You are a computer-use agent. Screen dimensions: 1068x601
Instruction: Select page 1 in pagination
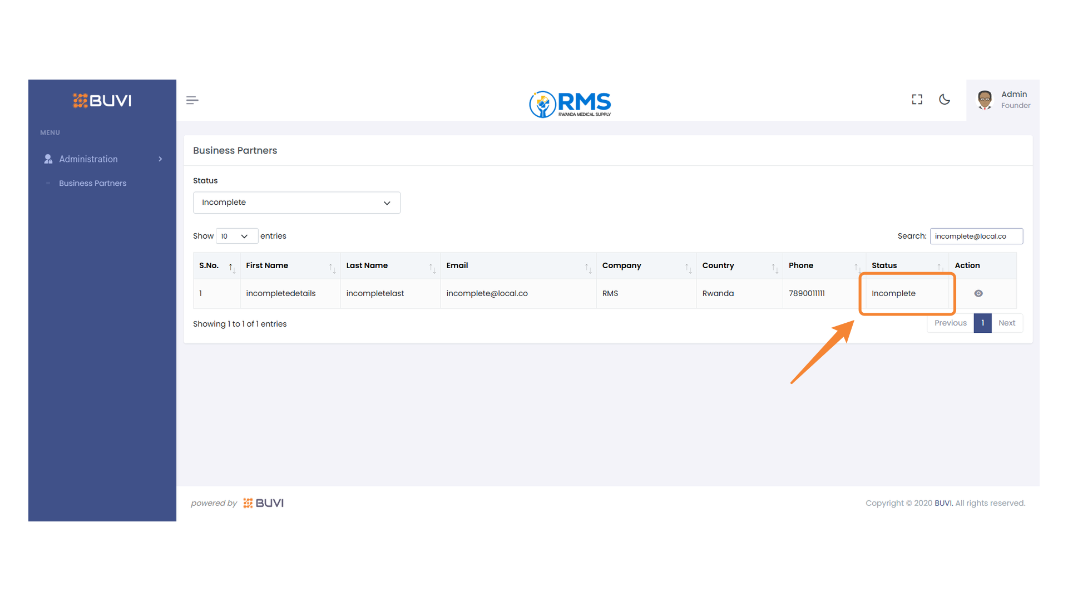[x=982, y=323]
